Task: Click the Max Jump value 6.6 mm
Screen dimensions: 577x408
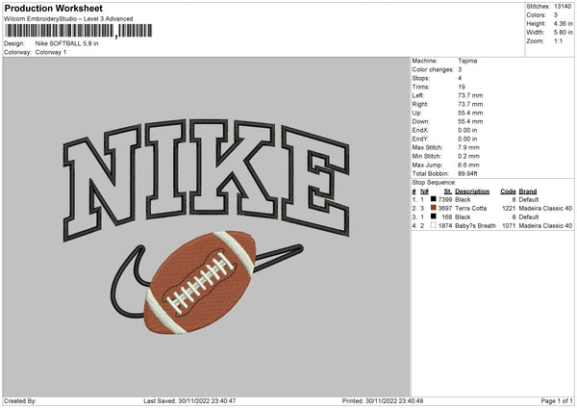Action: coord(468,165)
